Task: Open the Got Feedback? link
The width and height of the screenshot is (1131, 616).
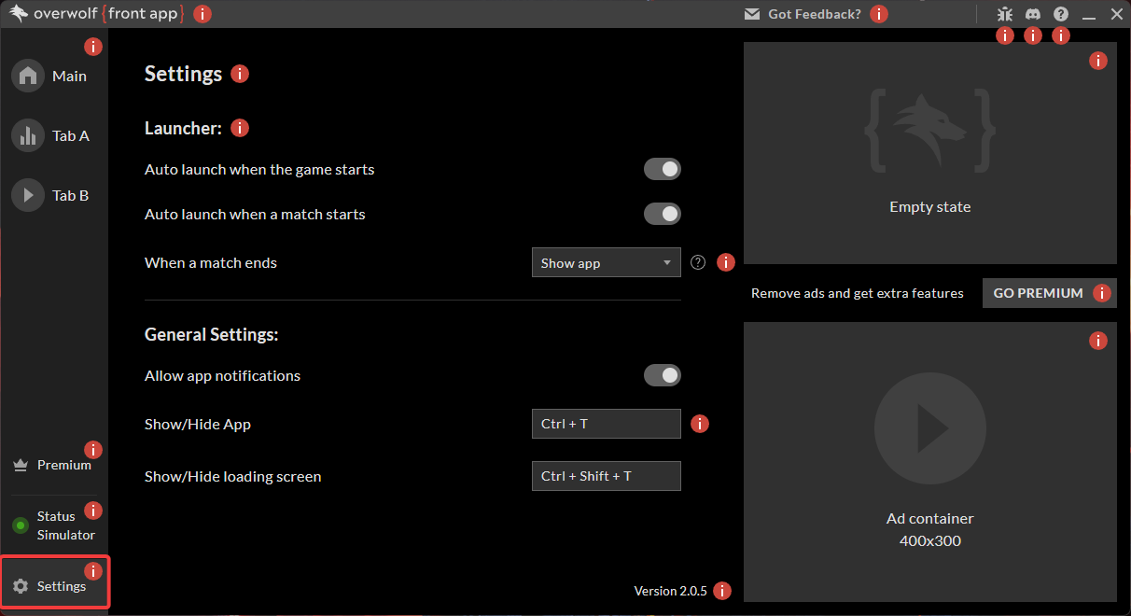Action: (815, 14)
